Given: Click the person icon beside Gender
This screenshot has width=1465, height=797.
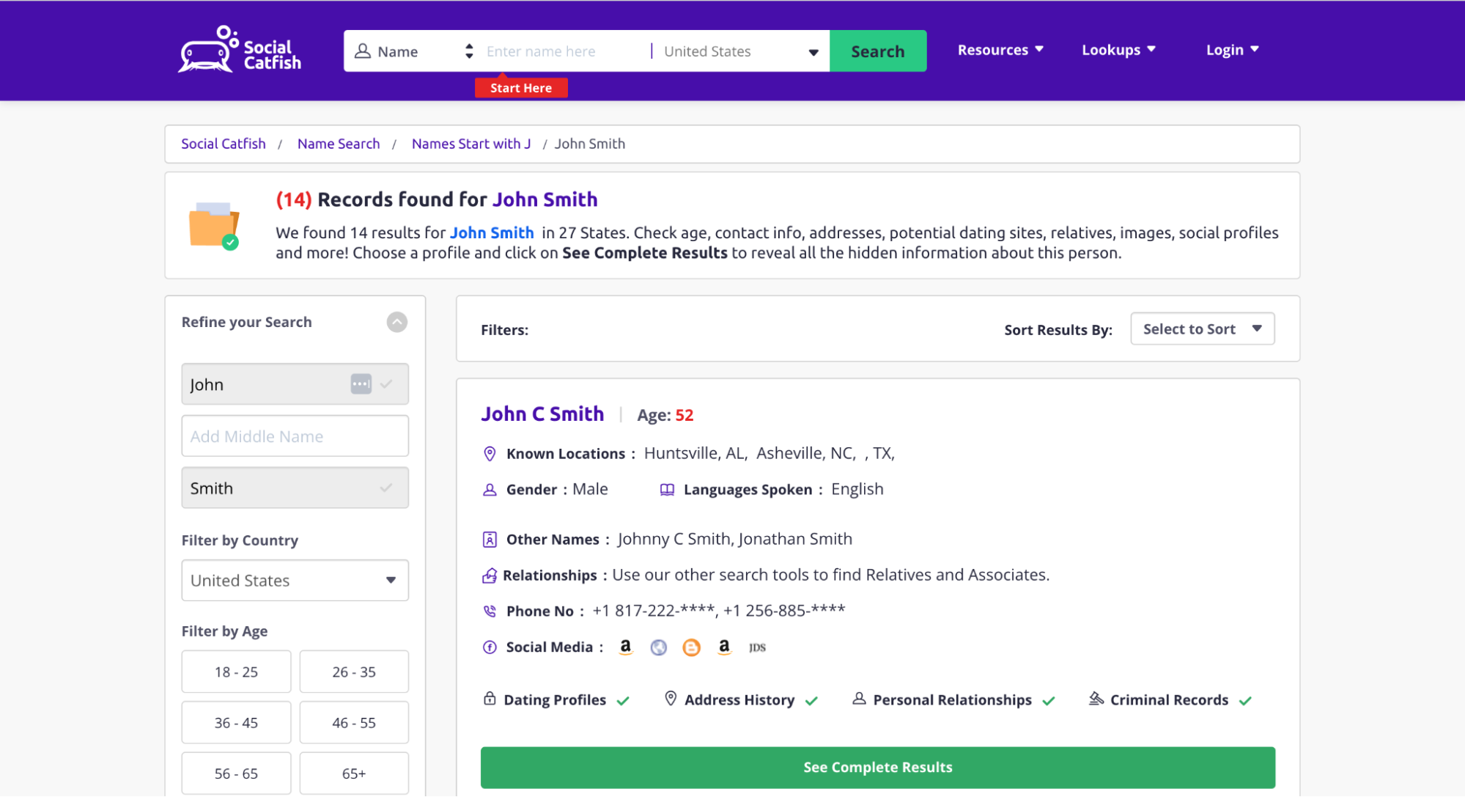Looking at the screenshot, I should (x=490, y=490).
